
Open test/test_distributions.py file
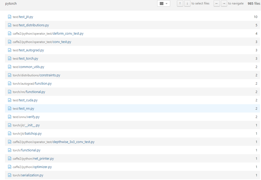click(31, 25)
